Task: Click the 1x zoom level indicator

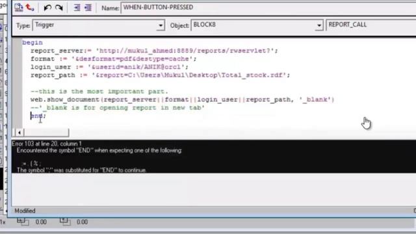Action: click(3, 222)
